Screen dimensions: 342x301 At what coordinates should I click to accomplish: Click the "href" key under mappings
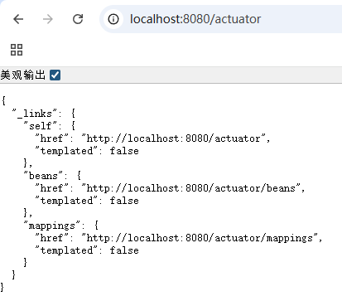[x=51, y=238]
